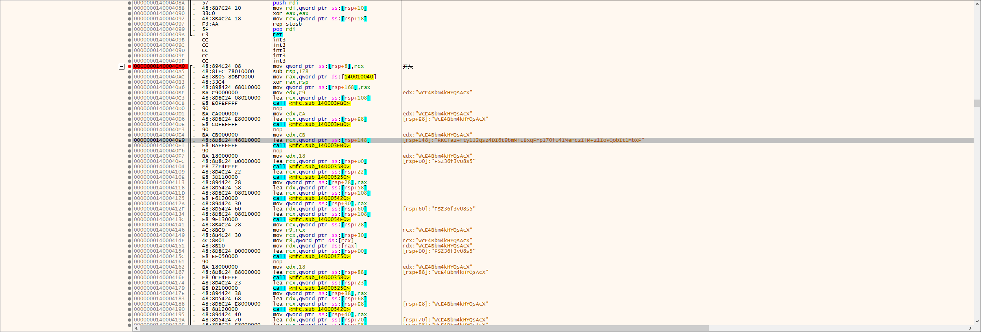This screenshot has width=981, height=332.
Task: Toggle the red breakpoint dot at 1400040A0
Action: click(130, 66)
